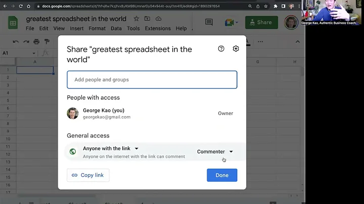
Task: Reload the browser page
Action: tap(21, 6)
